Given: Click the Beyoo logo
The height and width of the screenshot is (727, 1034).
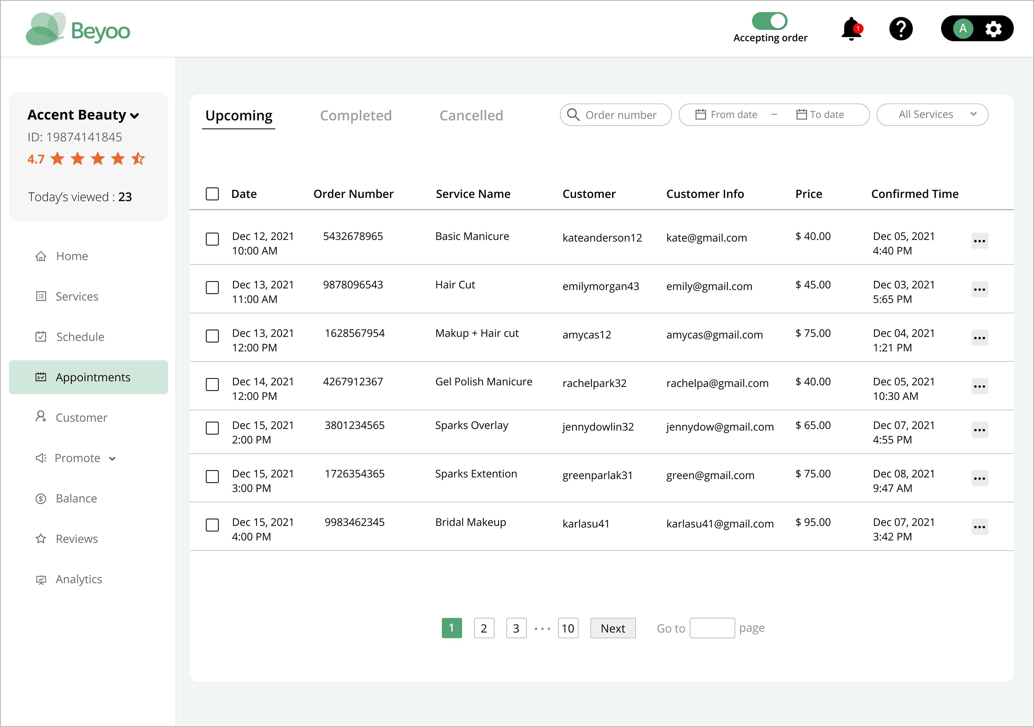Looking at the screenshot, I should click(x=78, y=29).
